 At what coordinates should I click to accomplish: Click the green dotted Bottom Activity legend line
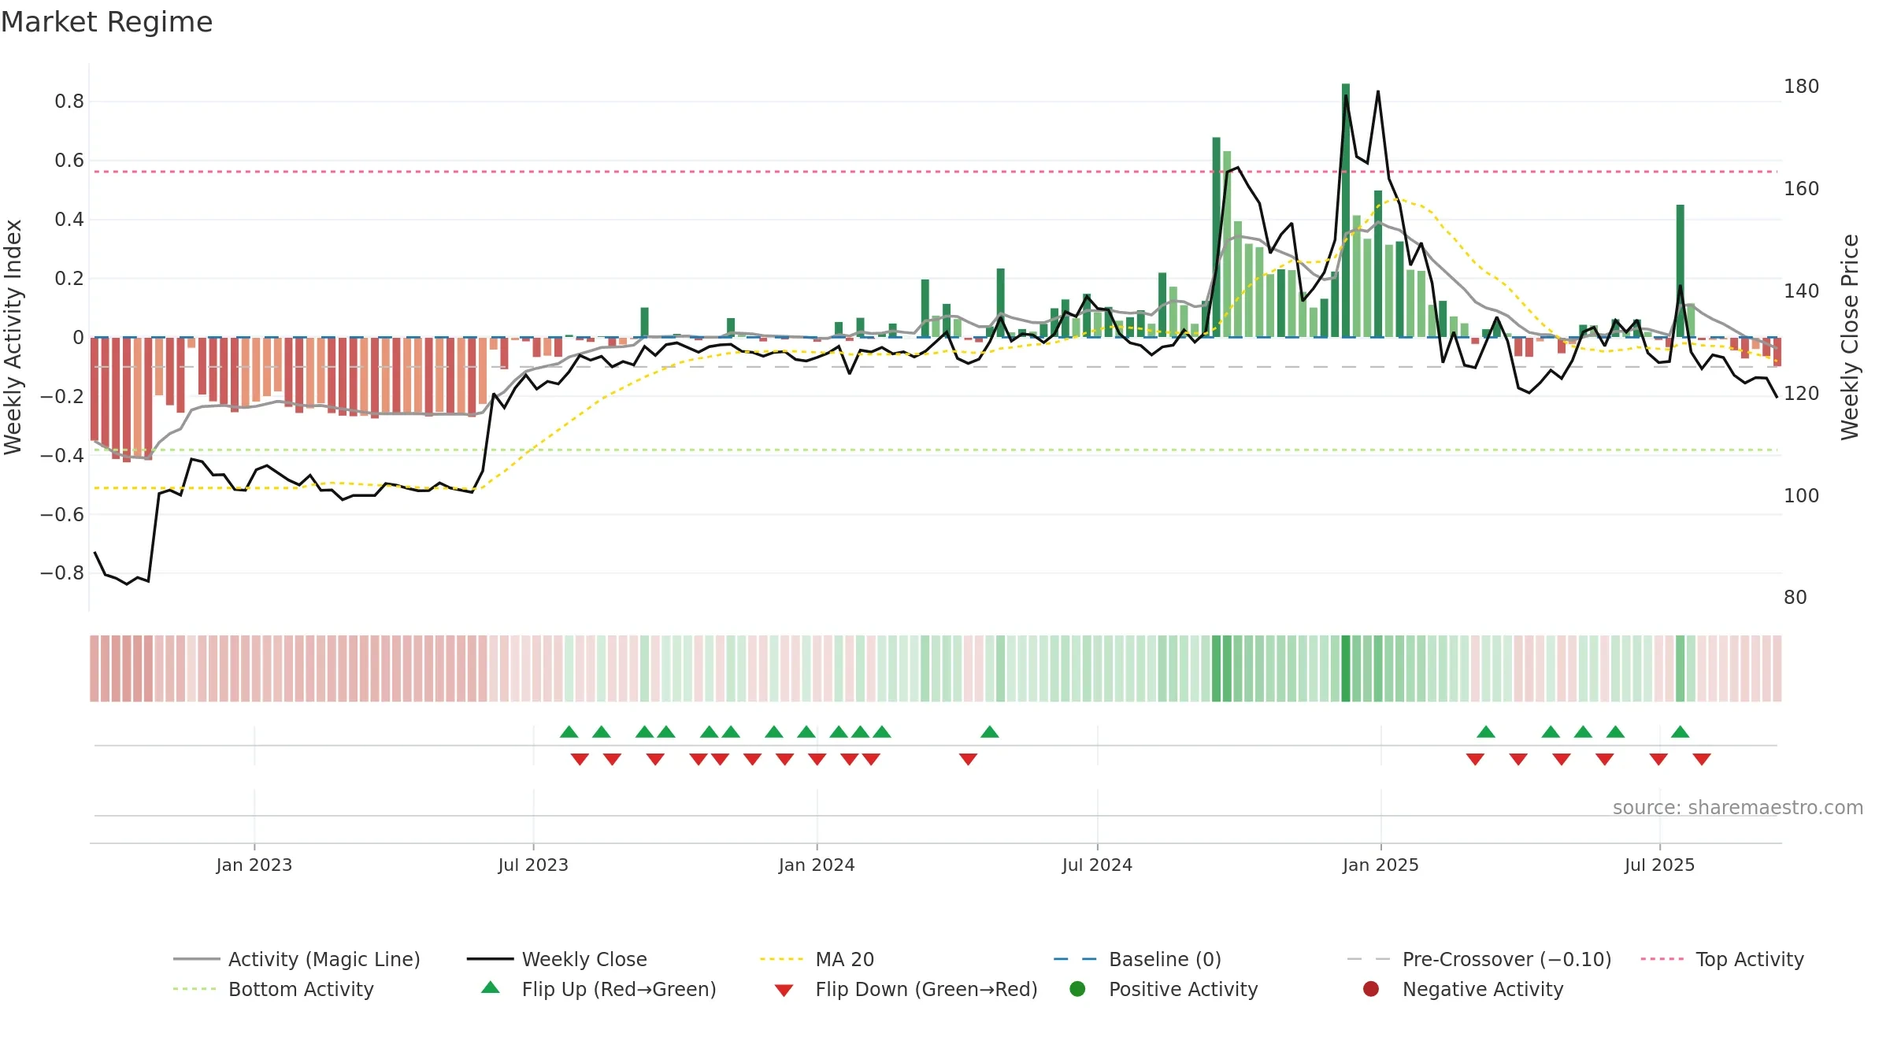coord(196,989)
